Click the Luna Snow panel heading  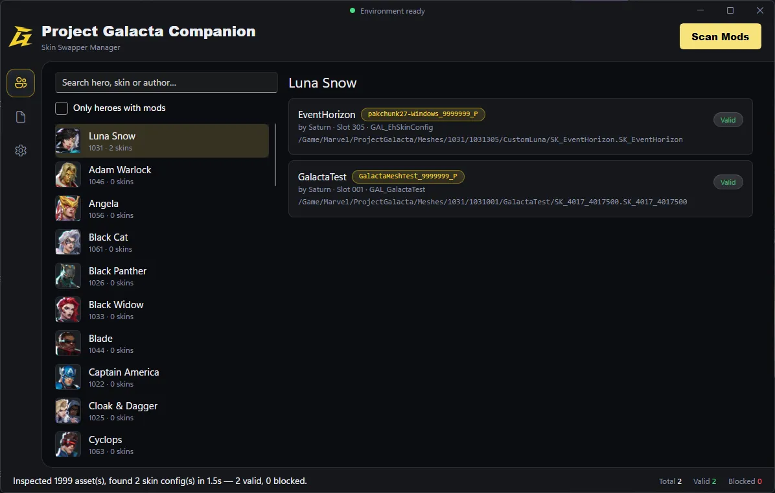pyautogui.click(x=322, y=82)
